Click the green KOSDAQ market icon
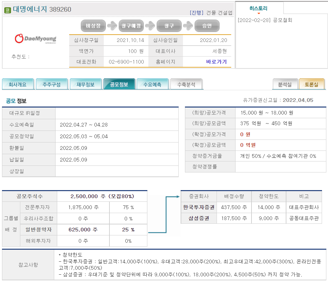This screenshot has width=328, height=282. coord(8,10)
